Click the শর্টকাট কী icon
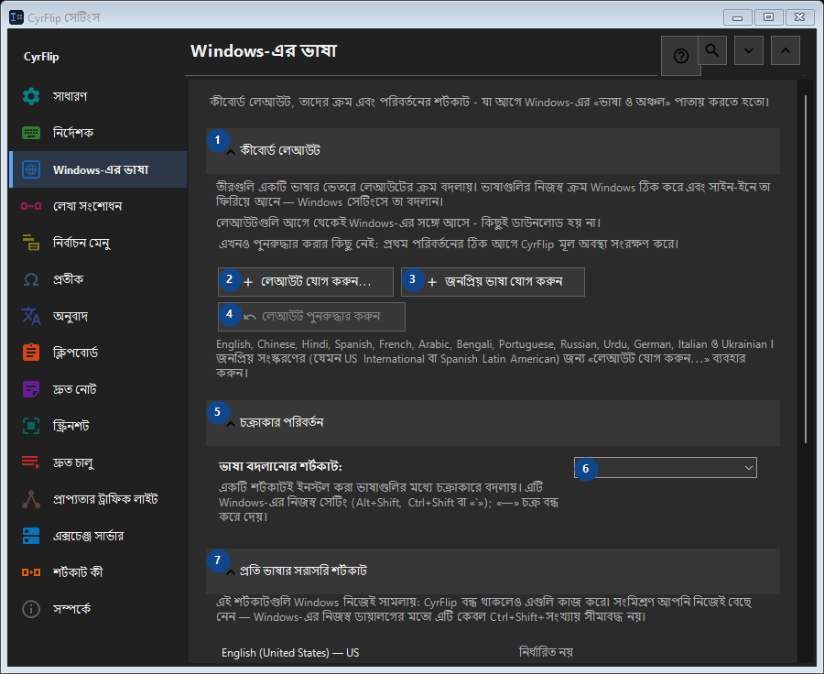The image size is (824, 674). click(31, 572)
